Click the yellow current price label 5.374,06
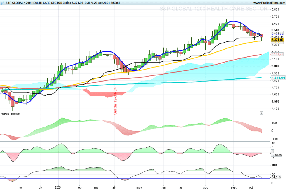This screenshot has height=190, width=286. click(277, 40)
